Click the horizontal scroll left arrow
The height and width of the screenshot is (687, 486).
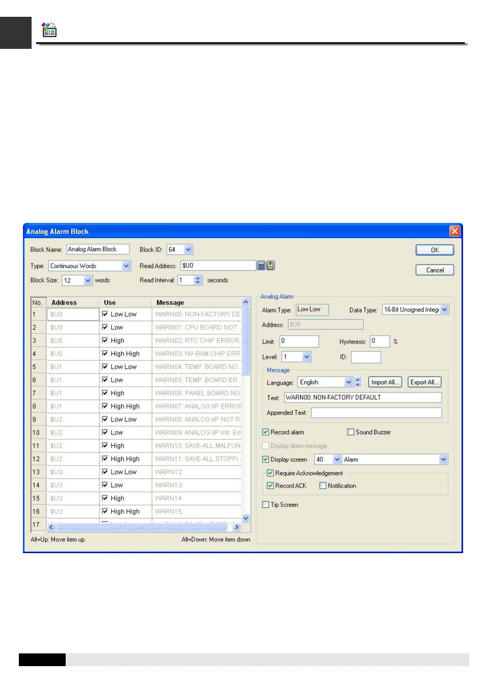(51, 527)
